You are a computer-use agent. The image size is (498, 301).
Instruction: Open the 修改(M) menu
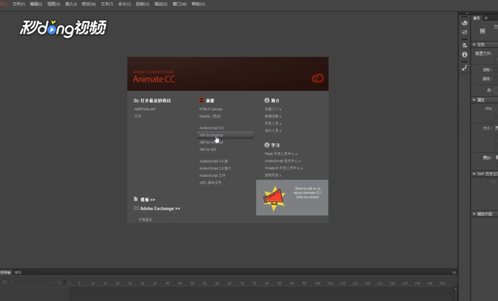89,4
